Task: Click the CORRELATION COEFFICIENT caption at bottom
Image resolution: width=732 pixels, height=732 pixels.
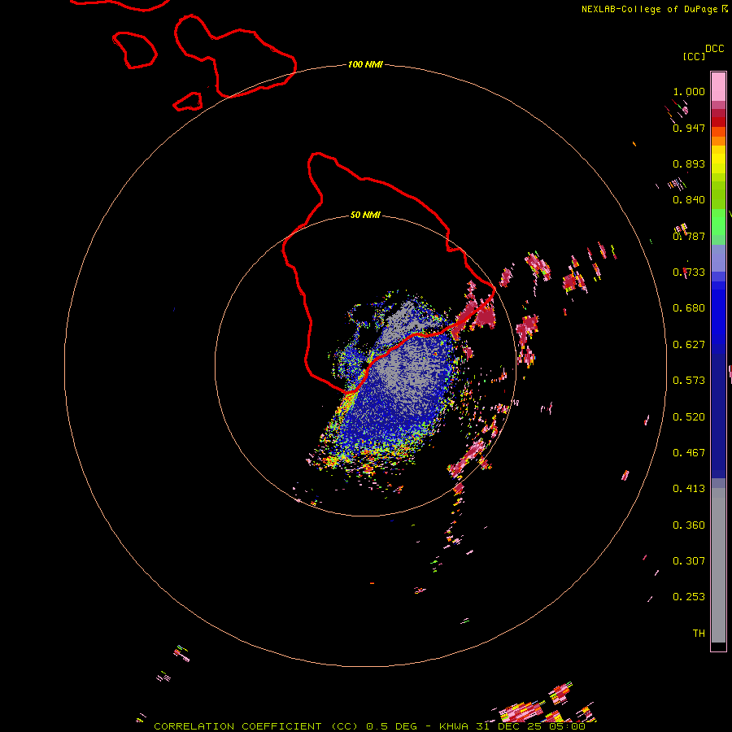Action: [x=368, y=726]
